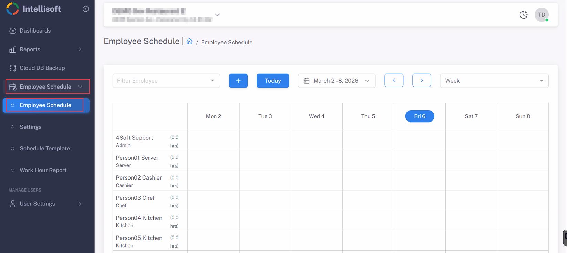
Task: Open the TD user avatar menu
Action: tap(542, 15)
